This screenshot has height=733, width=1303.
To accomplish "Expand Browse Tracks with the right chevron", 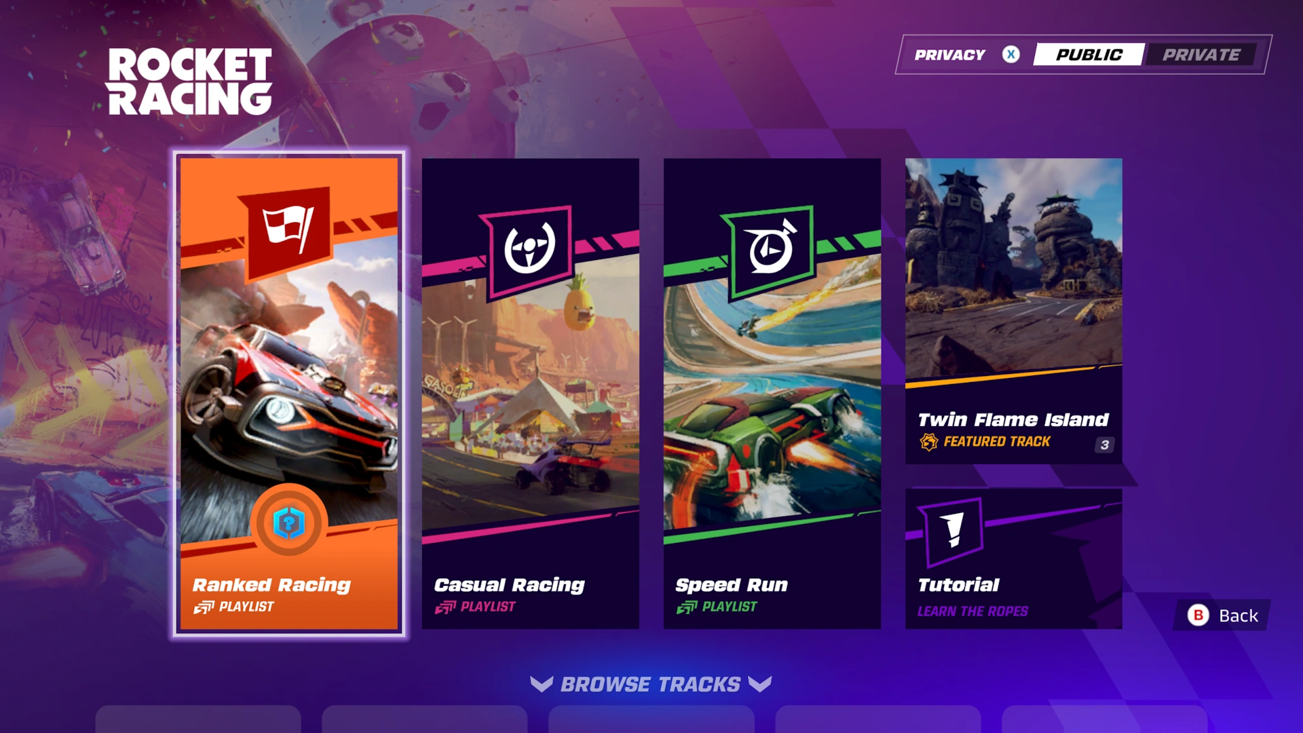I will click(760, 683).
